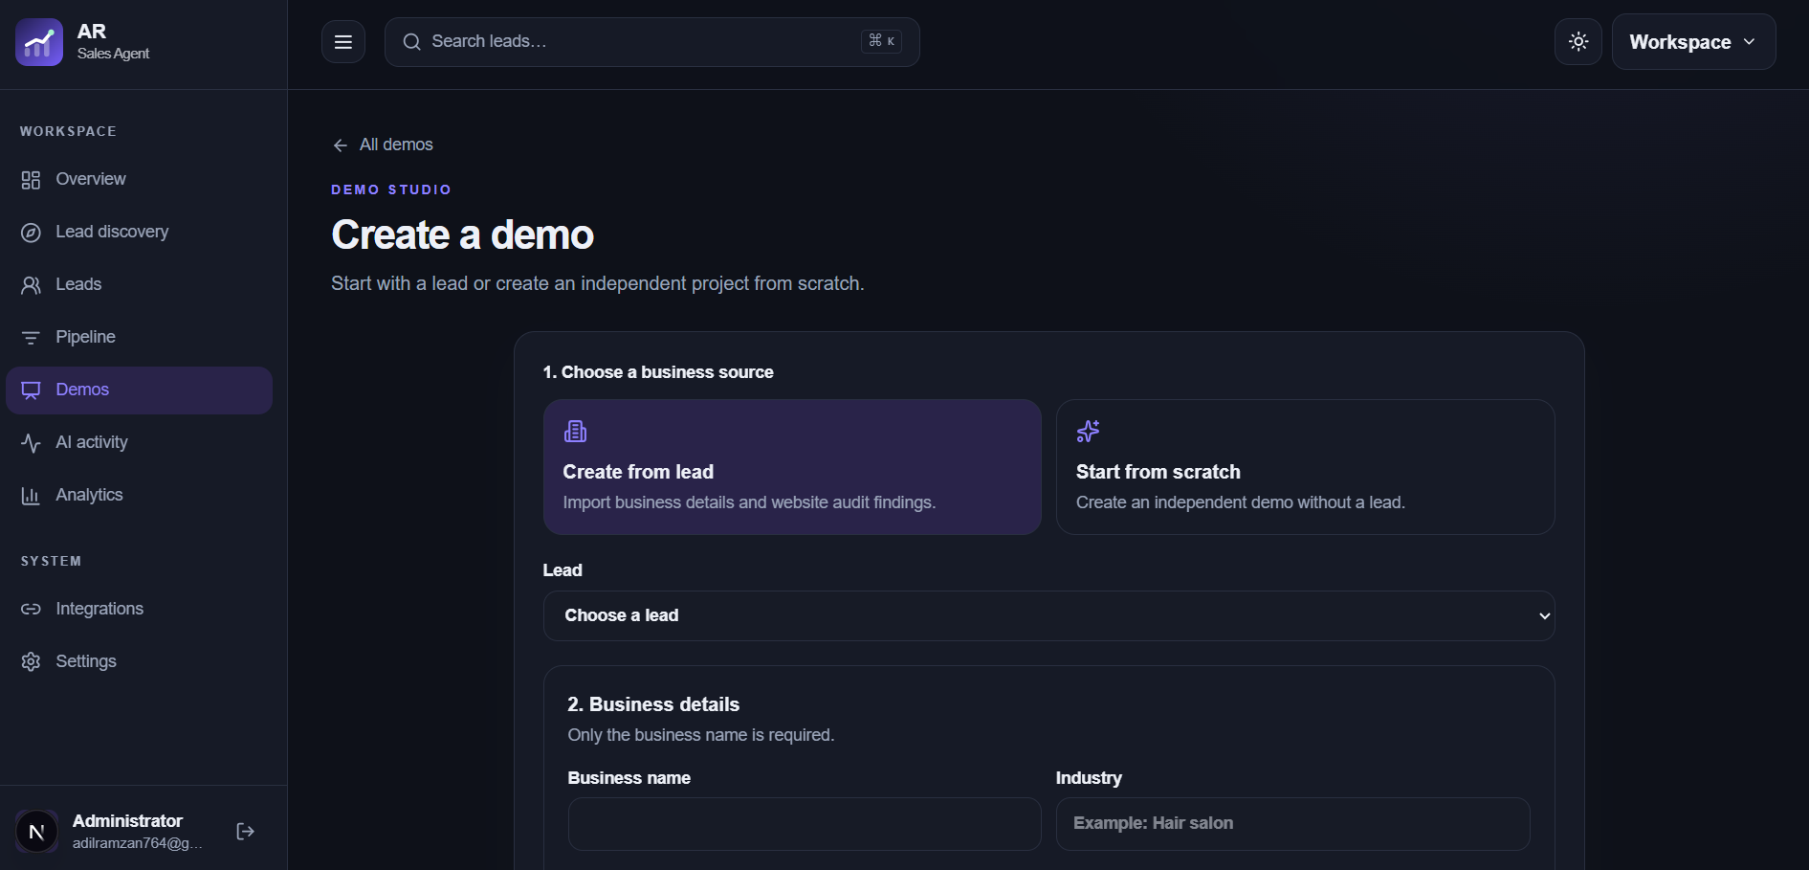Click the search magnifier icon

pos(411,42)
